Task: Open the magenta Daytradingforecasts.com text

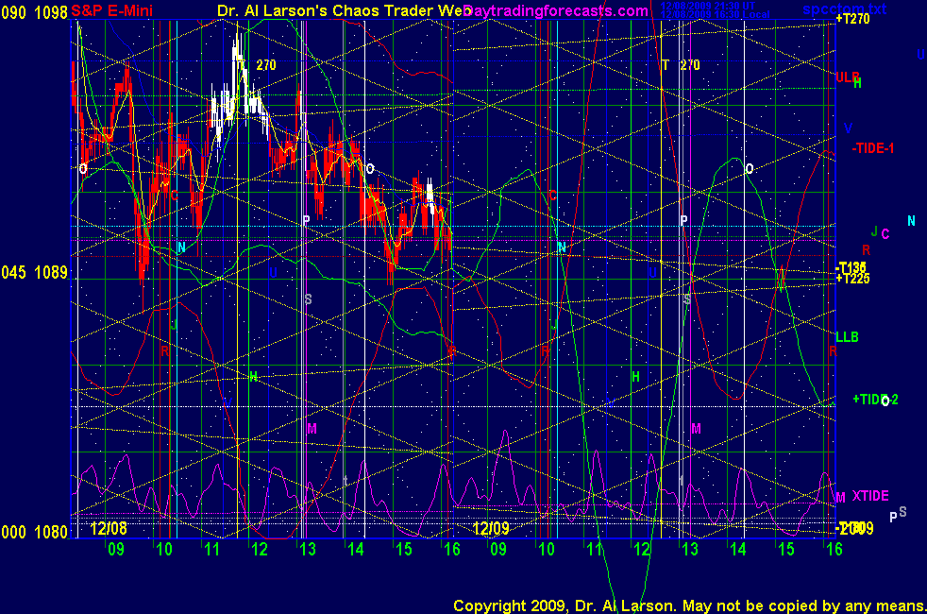Action: click(556, 10)
